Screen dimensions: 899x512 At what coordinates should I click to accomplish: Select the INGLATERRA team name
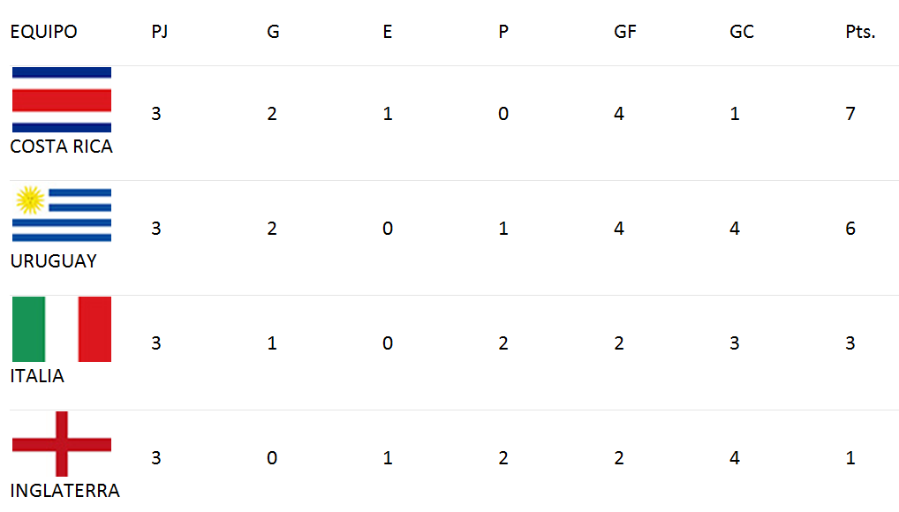(64, 491)
